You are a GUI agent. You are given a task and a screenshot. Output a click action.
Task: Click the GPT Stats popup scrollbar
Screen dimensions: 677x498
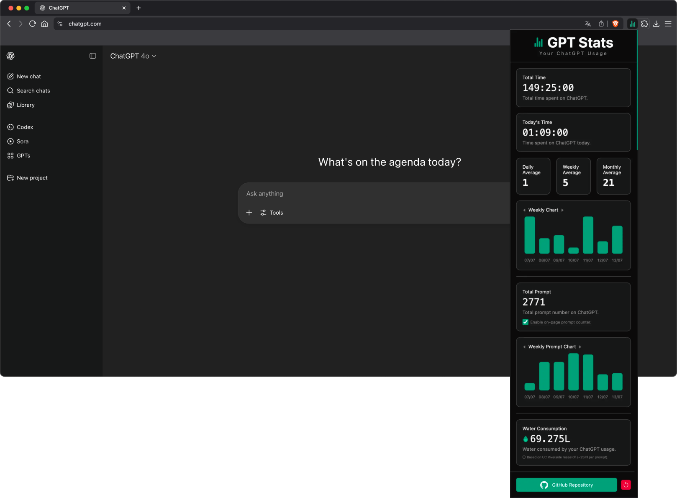pyautogui.click(x=637, y=90)
